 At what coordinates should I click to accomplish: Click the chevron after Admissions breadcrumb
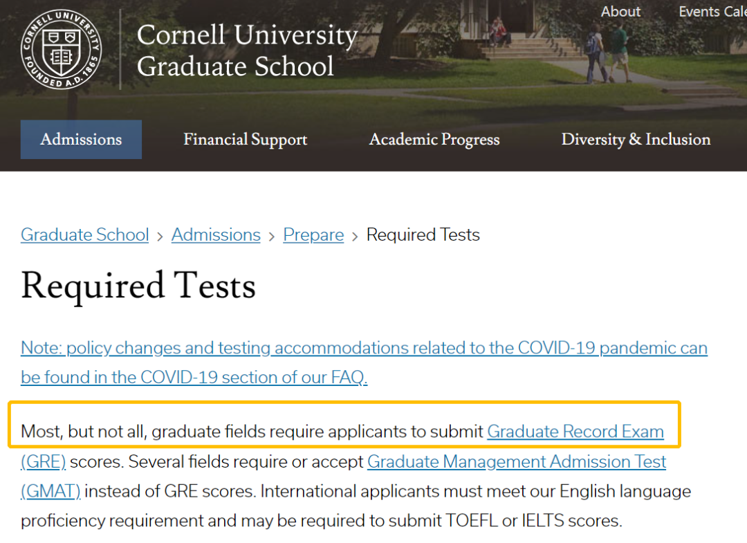(x=272, y=237)
